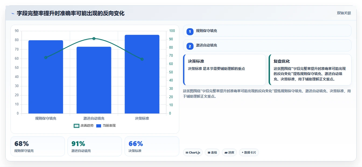The width and height of the screenshot is (362, 167).
Task: Click the 规则保守填充 bar in the chart
Action: click(x=46, y=77)
